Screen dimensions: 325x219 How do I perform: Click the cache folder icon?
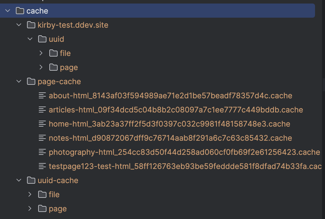pyautogui.click(x=20, y=11)
